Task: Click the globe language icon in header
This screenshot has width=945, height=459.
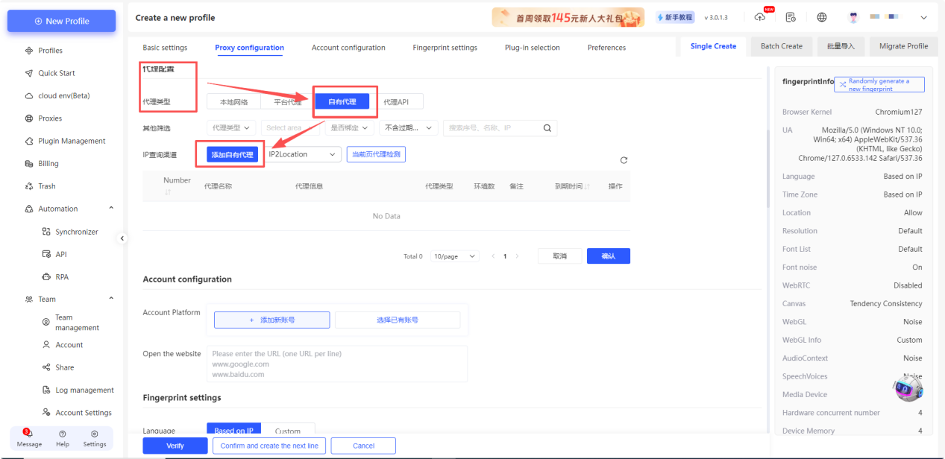Action: pos(821,17)
